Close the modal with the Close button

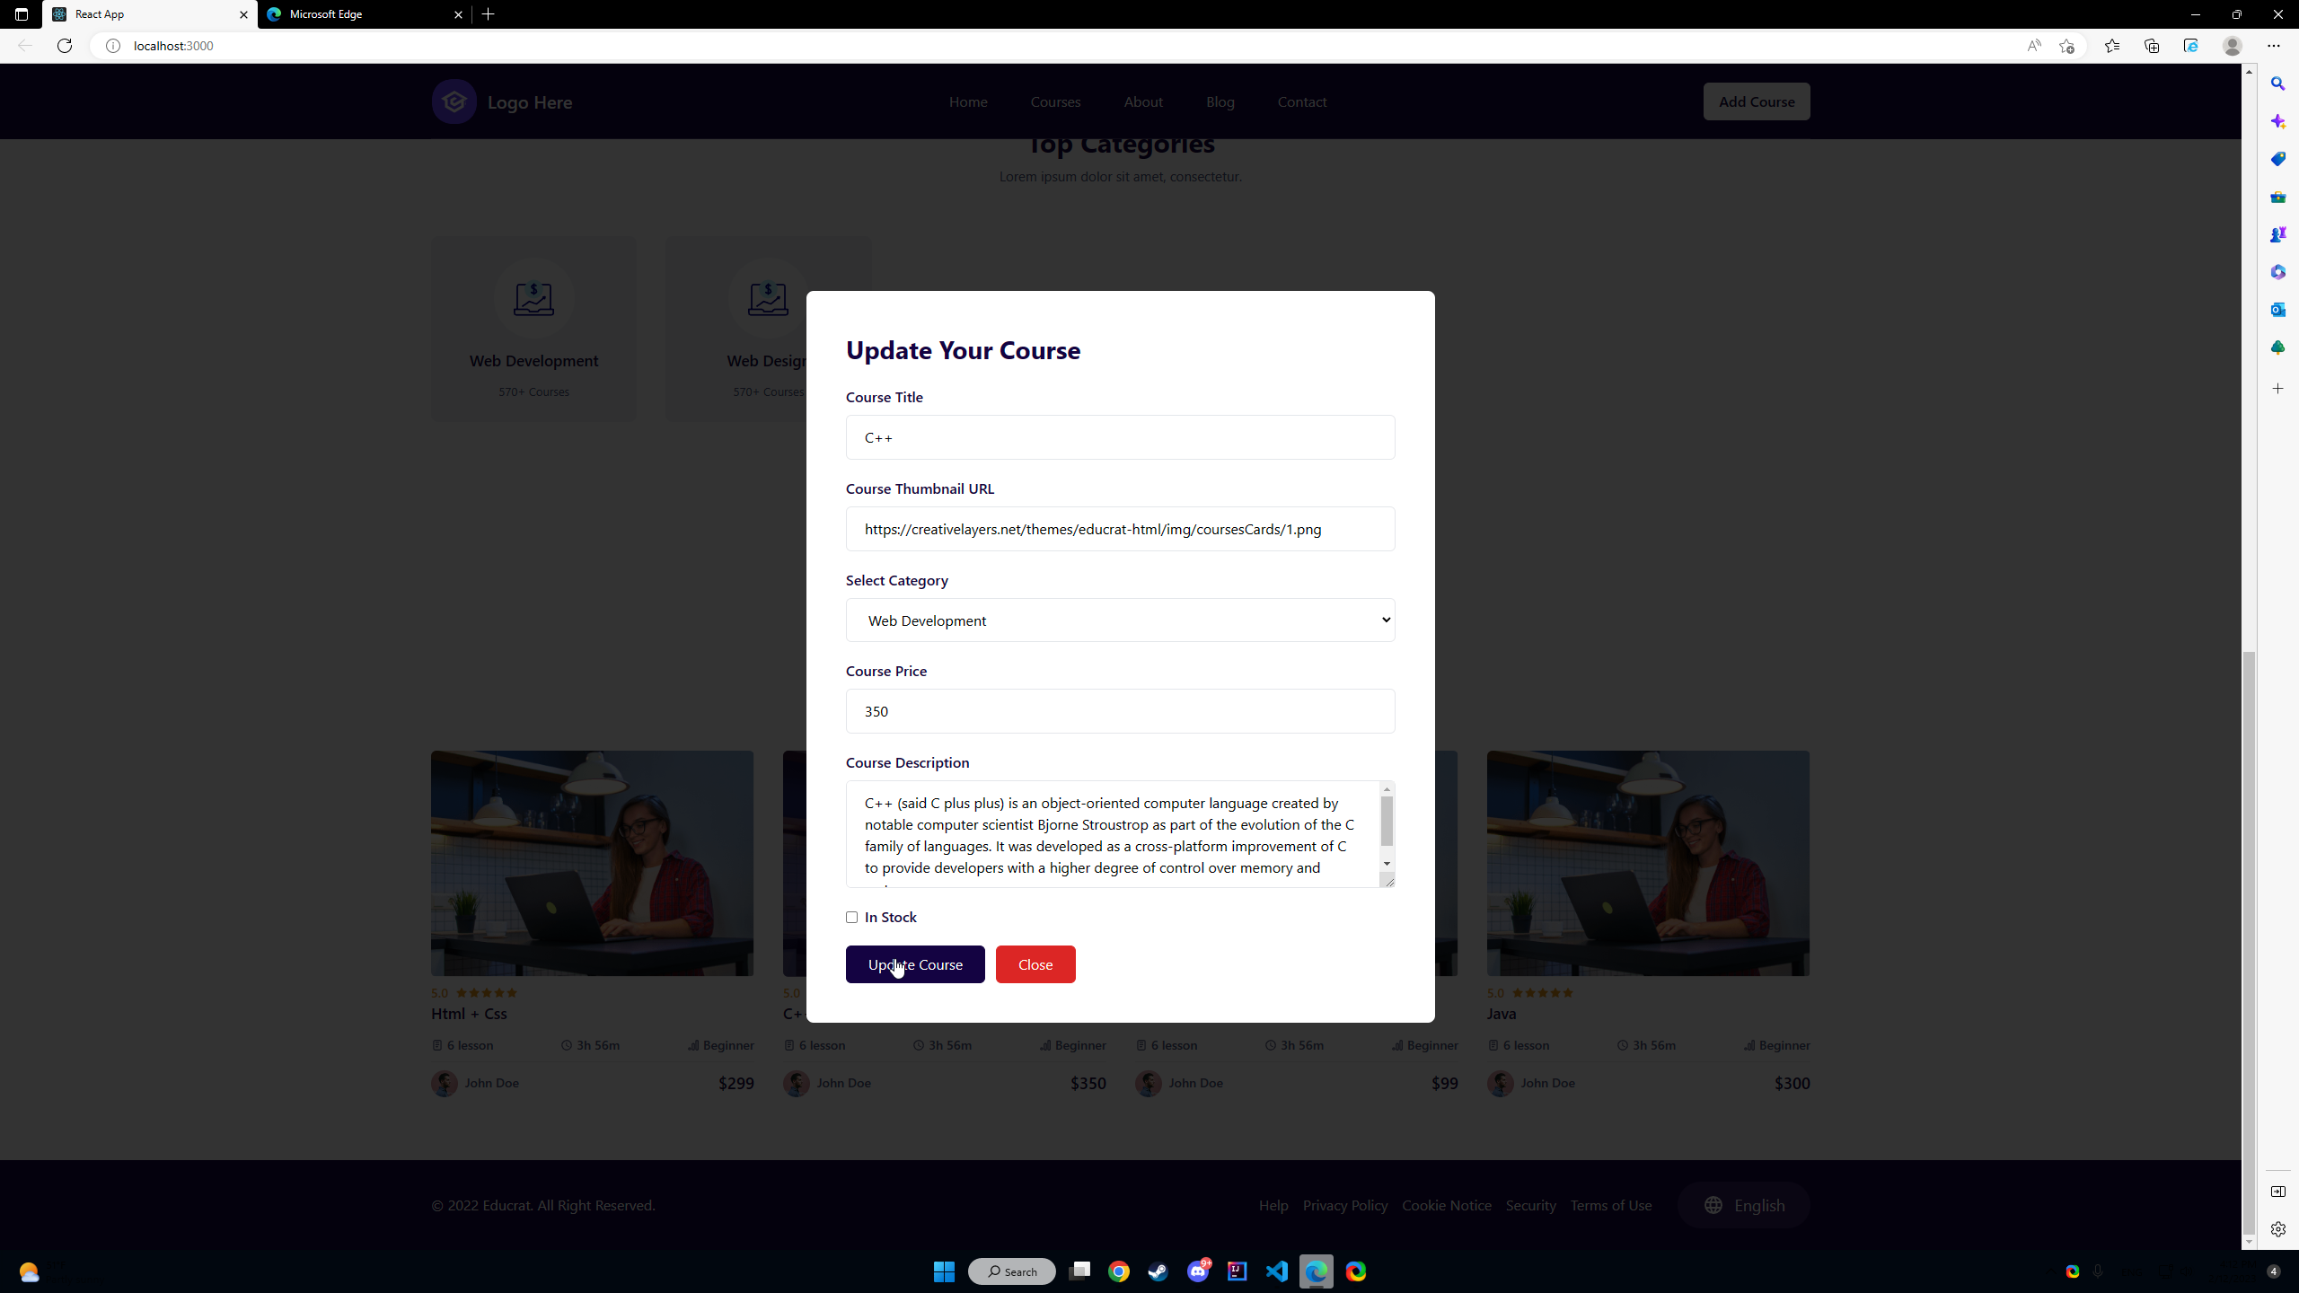1035,963
